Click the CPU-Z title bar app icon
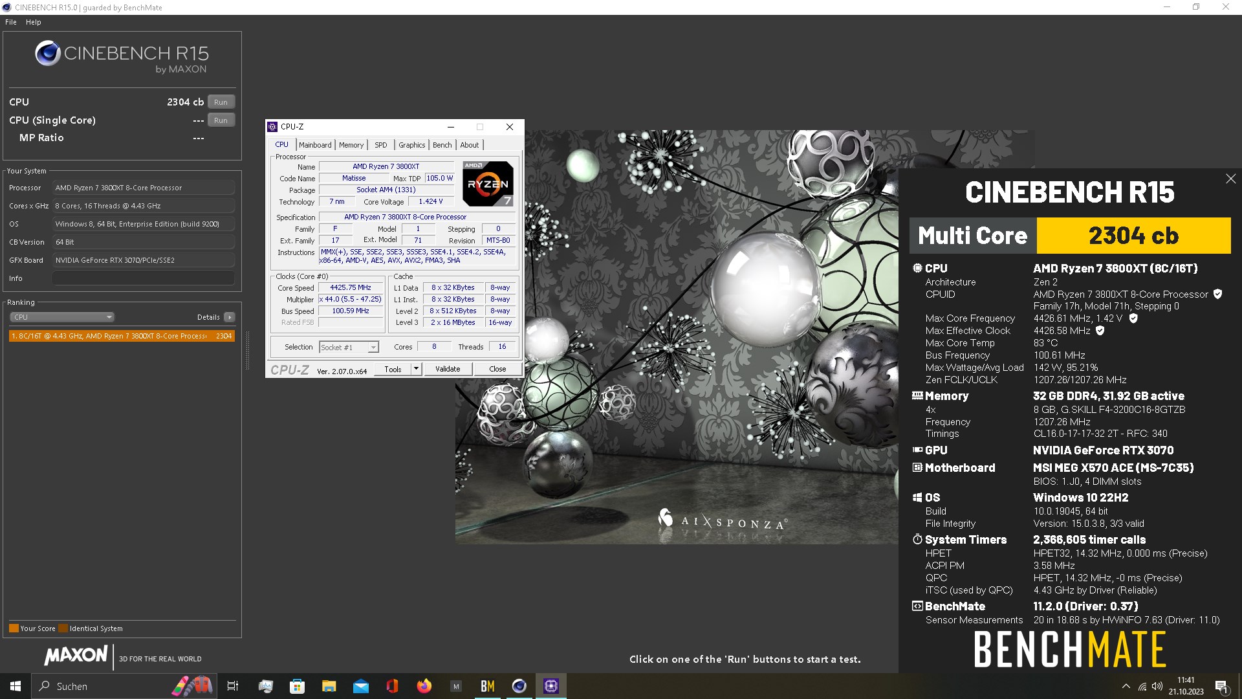 pyautogui.click(x=273, y=127)
